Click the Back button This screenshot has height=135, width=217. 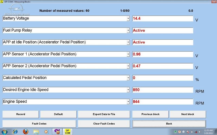[169, 124]
